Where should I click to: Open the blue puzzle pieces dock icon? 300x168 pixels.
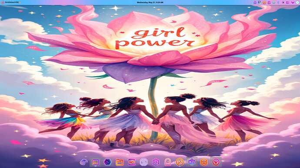pos(192,162)
